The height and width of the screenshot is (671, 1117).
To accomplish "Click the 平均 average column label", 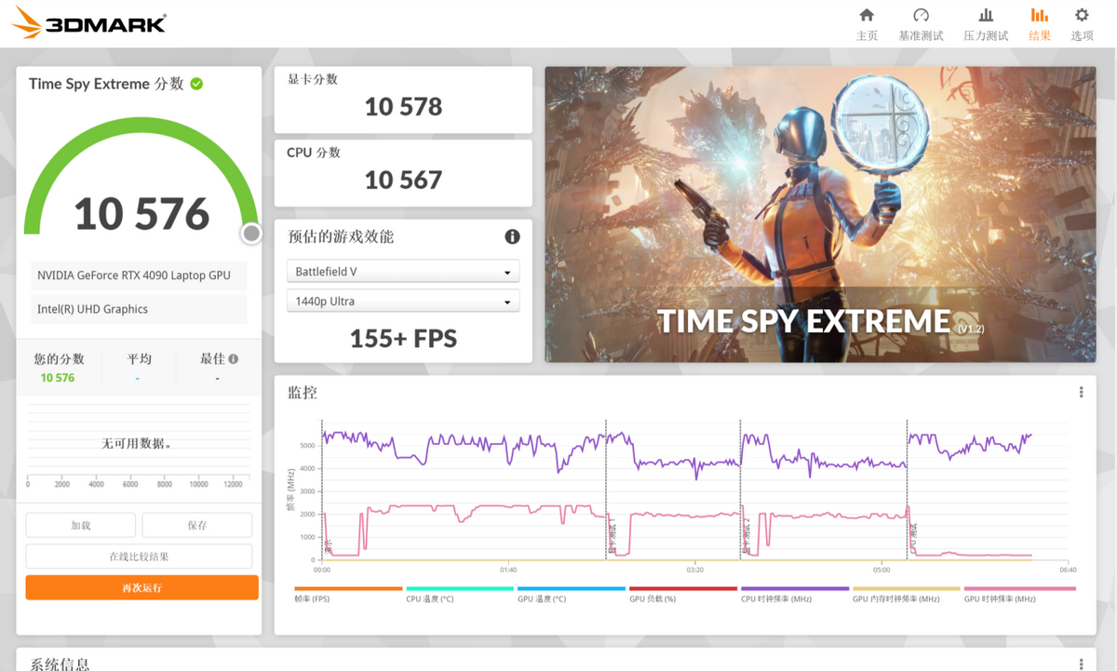I will tap(139, 358).
